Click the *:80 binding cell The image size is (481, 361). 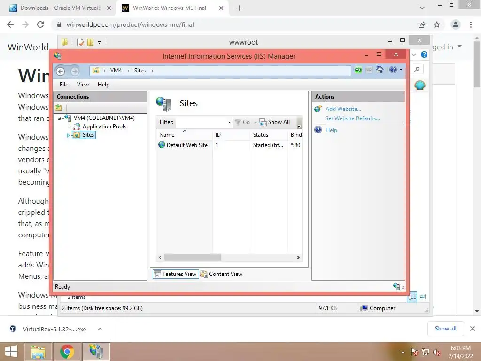pyautogui.click(x=295, y=145)
